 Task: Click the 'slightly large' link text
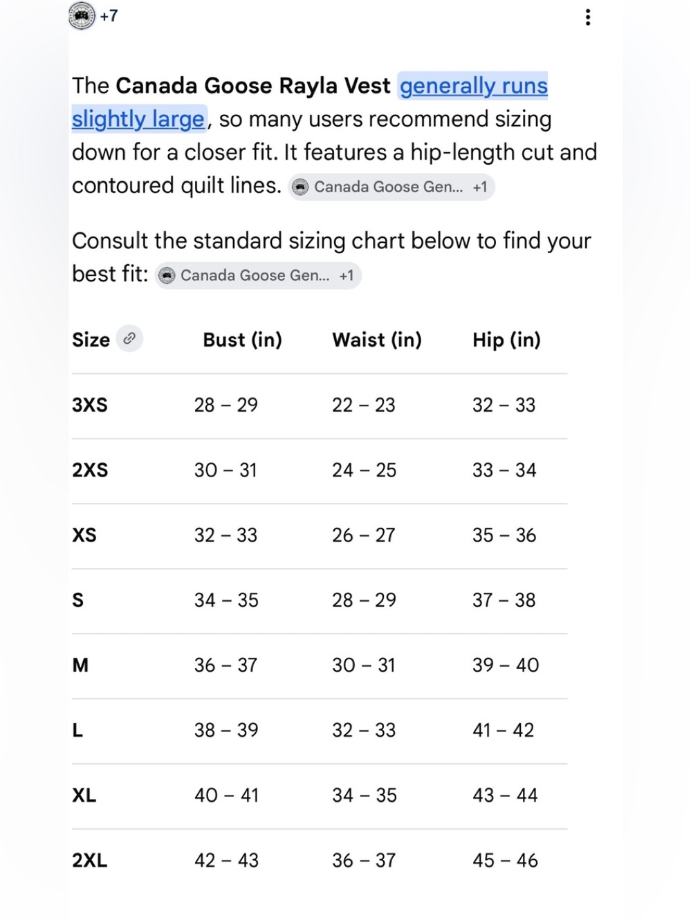click(x=138, y=119)
